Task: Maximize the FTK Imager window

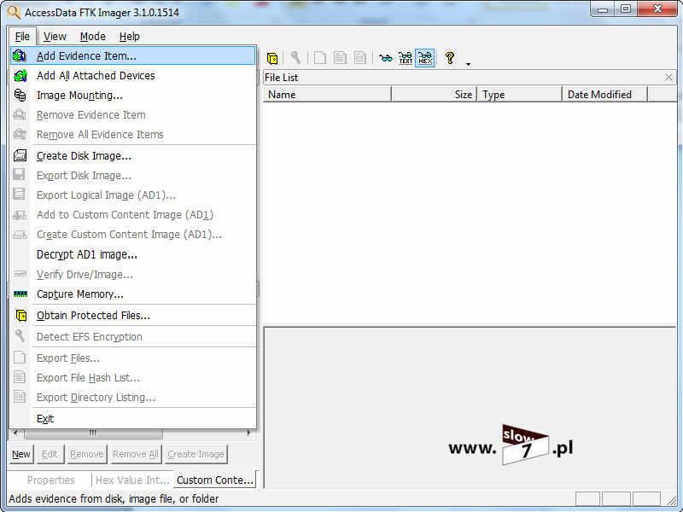Action: coord(626,9)
